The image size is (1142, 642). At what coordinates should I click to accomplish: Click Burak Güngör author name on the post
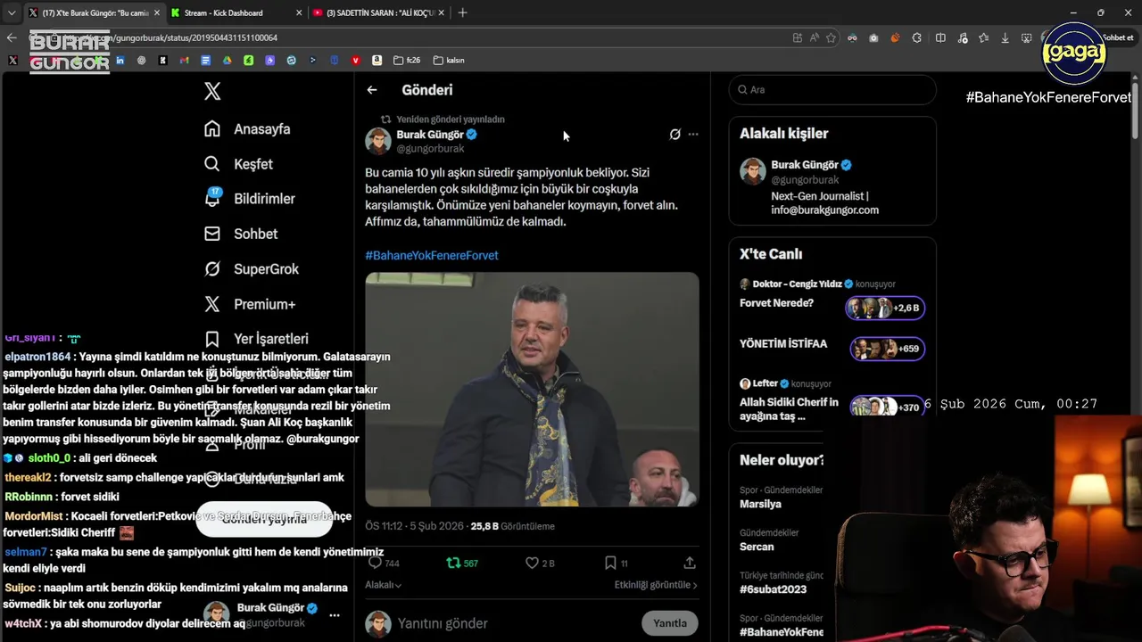tap(429, 135)
